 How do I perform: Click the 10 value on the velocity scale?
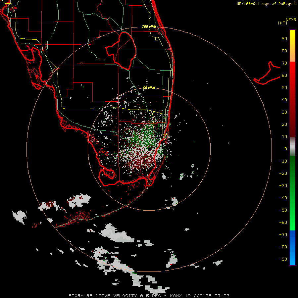[x=284, y=137]
